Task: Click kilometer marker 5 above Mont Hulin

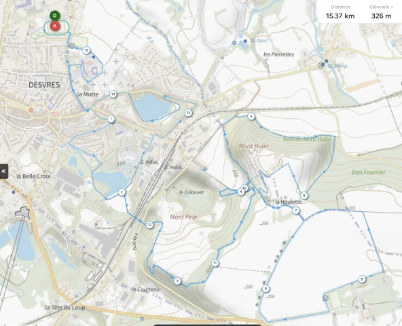Action: pyautogui.click(x=251, y=116)
